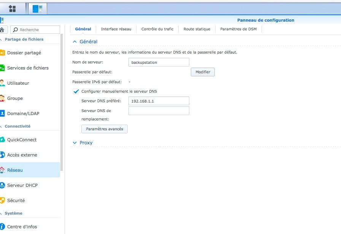Open the DSM main menu grid icon

pos(12,9)
